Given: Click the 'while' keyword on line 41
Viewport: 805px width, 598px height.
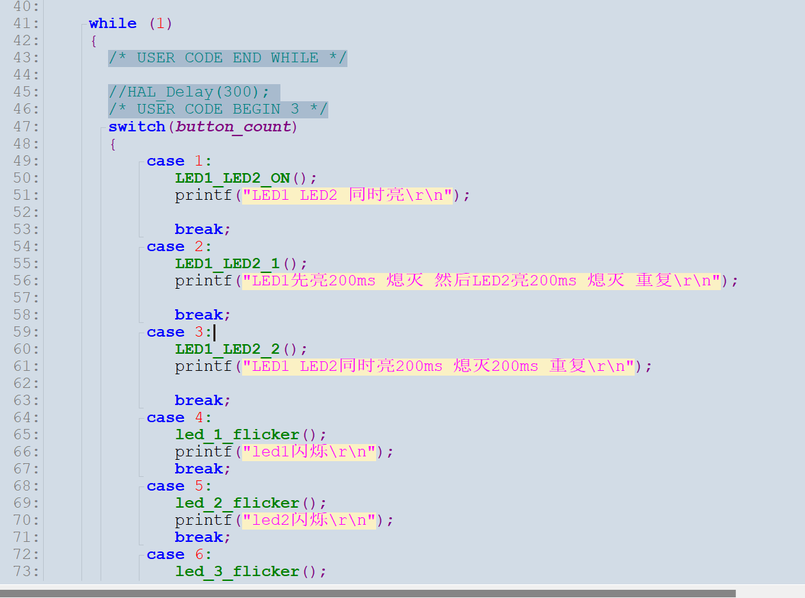Looking at the screenshot, I should [x=113, y=24].
